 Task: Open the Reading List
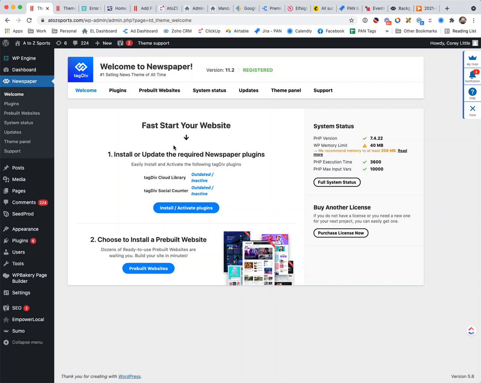pos(460,31)
